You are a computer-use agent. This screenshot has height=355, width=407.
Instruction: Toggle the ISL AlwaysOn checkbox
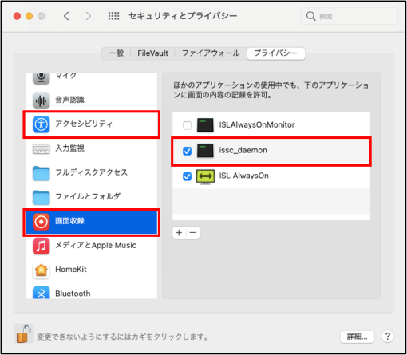click(187, 176)
